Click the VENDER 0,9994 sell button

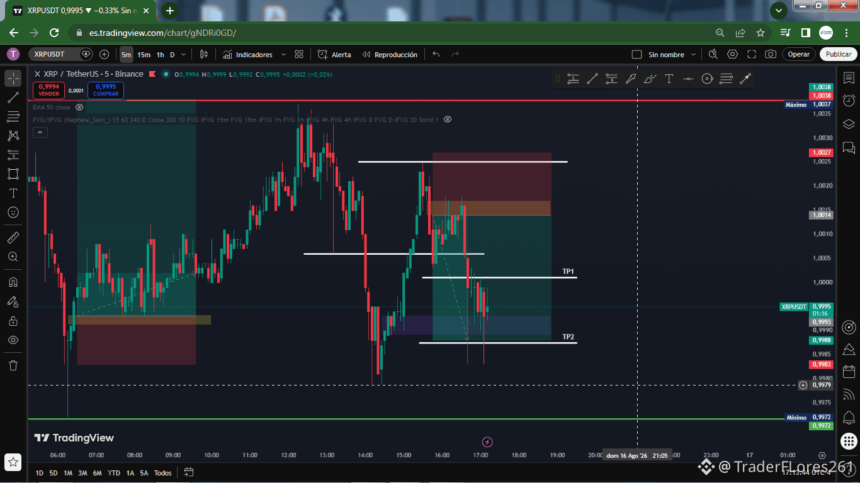click(x=48, y=90)
